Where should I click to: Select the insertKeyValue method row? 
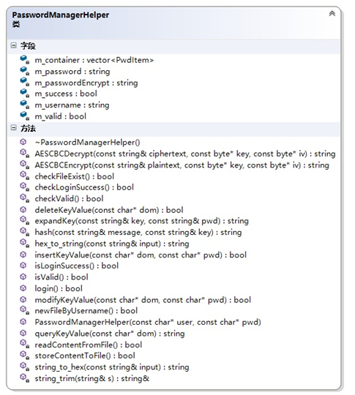point(141,255)
